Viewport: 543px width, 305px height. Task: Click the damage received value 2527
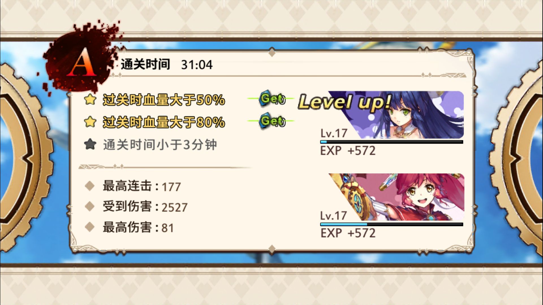pyautogui.click(x=174, y=208)
